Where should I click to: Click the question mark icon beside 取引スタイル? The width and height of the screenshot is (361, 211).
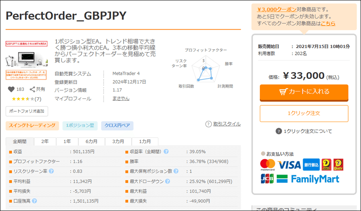(x=208, y=124)
